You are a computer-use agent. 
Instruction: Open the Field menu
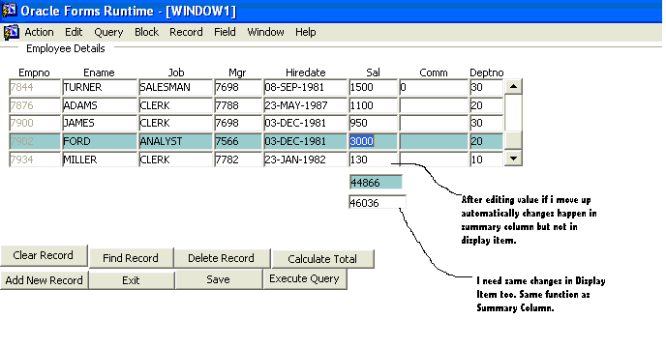[225, 32]
